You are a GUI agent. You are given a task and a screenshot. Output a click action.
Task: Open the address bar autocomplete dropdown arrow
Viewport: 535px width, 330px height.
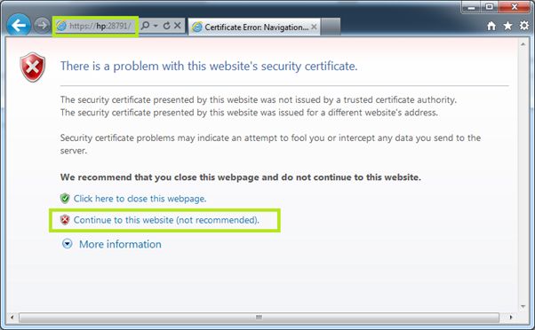[156, 26]
